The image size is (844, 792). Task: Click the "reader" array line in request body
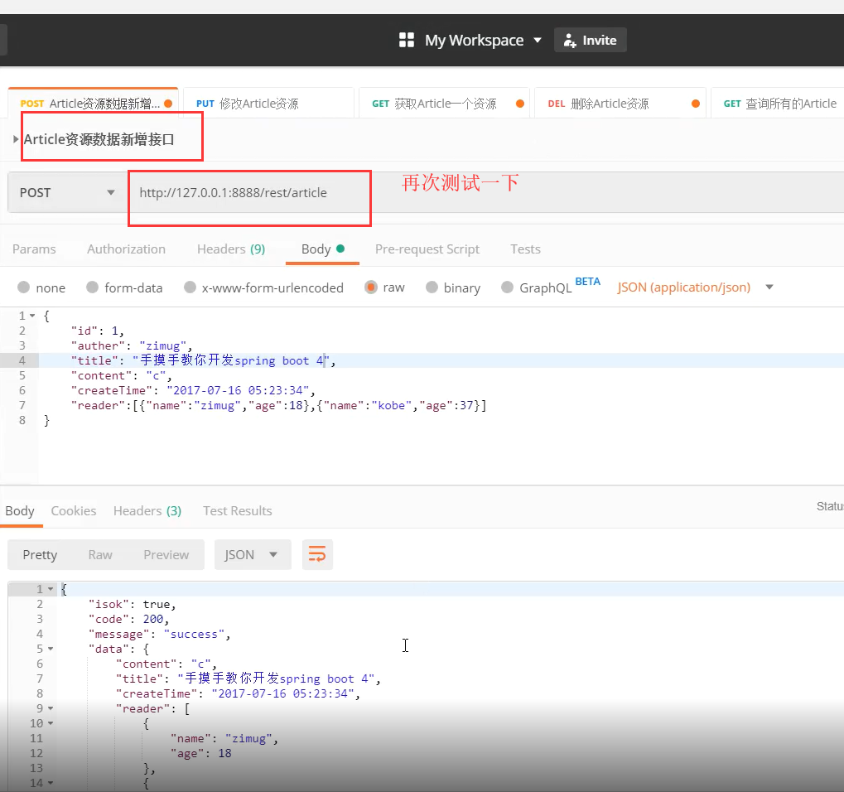coord(278,405)
